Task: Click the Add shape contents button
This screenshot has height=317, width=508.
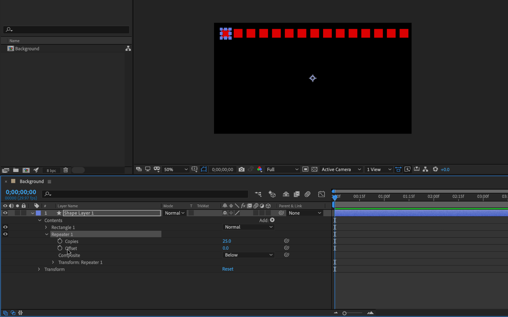Action: (x=272, y=220)
